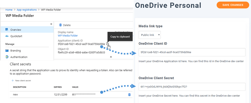
Task: Click the Branding icon
Action: [x=7, y=51]
